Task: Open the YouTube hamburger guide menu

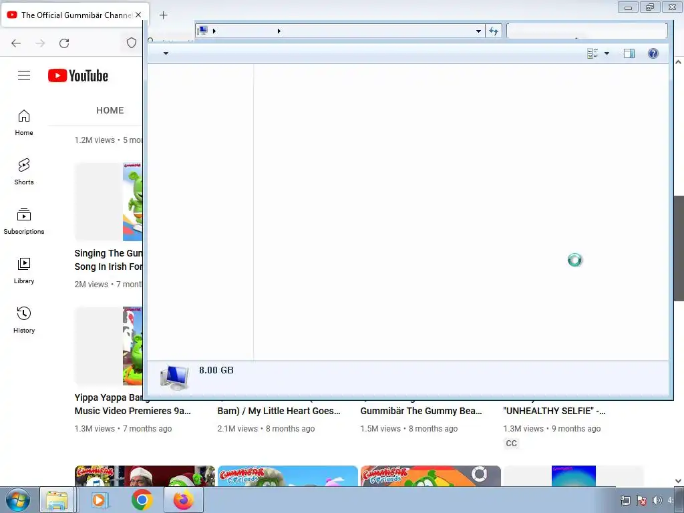Action: (x=24, y=75)
